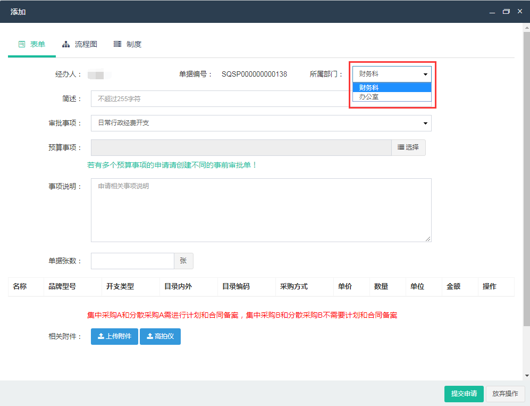Viewport: 530px width, 406px height.
Task: Expand the 审批事项 dropdown
Action: click(x=261, y=123)
